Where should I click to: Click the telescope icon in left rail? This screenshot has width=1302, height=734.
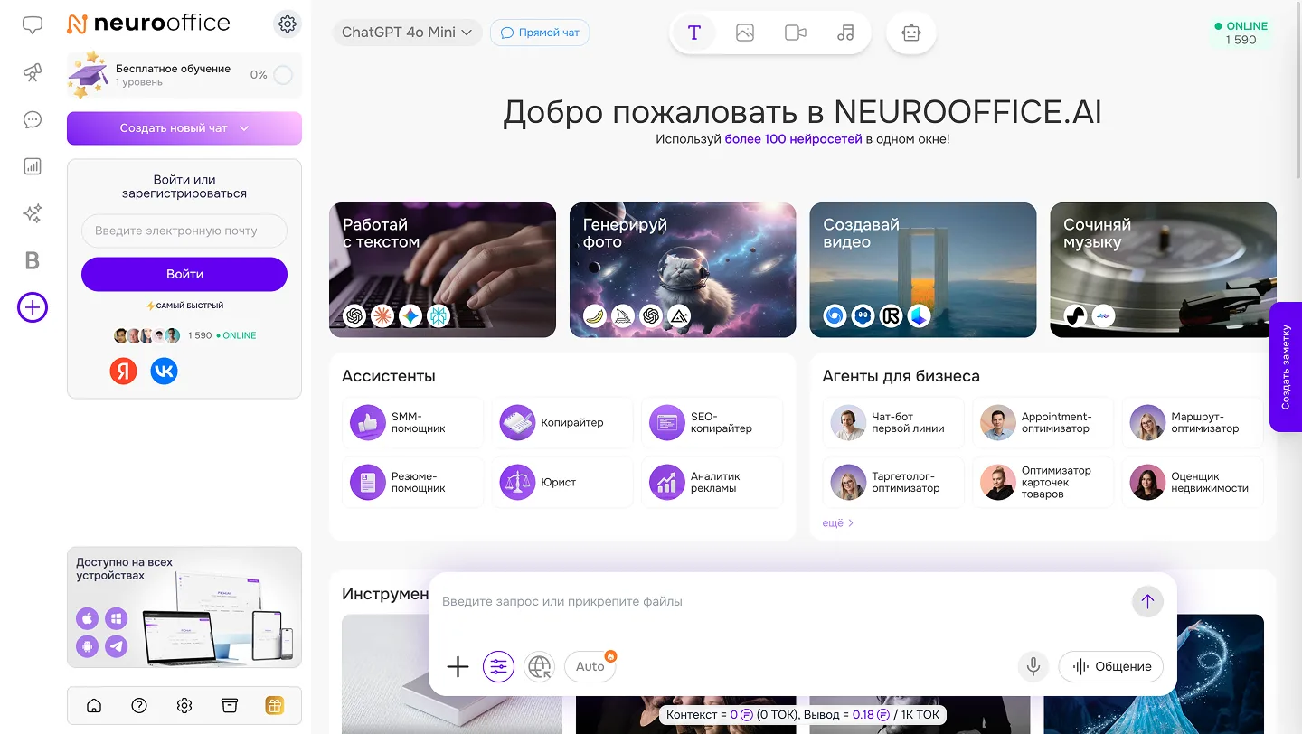33,72
